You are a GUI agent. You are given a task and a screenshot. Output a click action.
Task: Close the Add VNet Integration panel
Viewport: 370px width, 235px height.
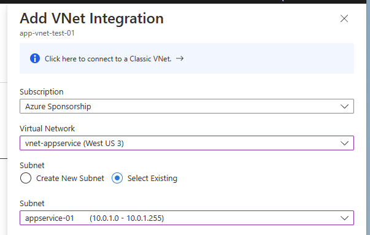point(344,18)
